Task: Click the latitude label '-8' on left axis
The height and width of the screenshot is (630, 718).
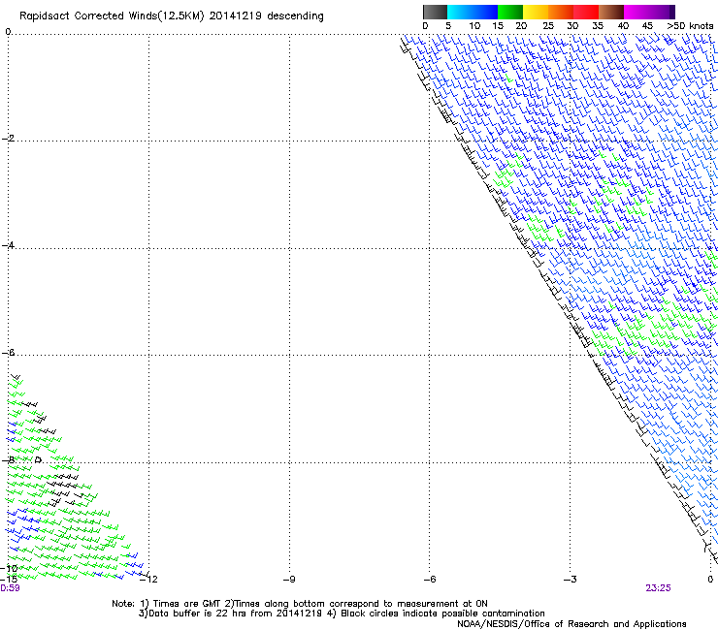Action: pyautogui.click(x=8, y=459)
